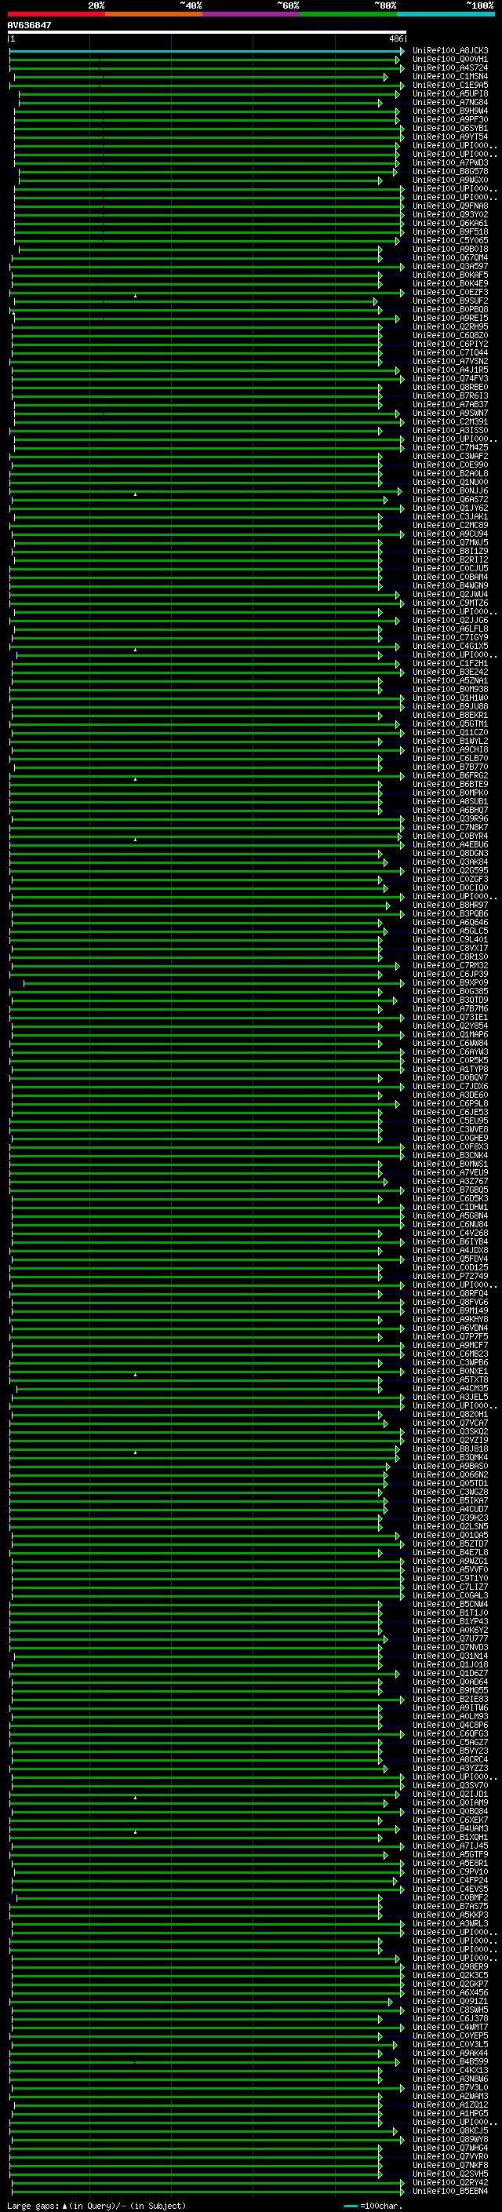Open hit UniRef100_A7VEU9
Viewport: 502px width, 2212px height.
(450, 1172)
